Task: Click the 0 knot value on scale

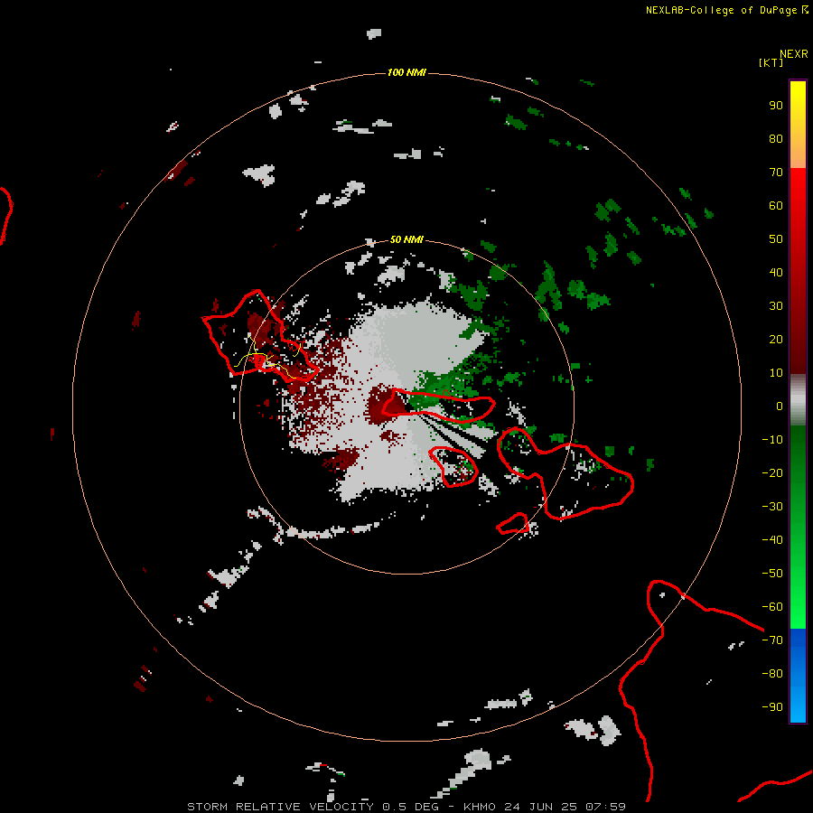Action: pyautogui.click(x=780, y=406)
